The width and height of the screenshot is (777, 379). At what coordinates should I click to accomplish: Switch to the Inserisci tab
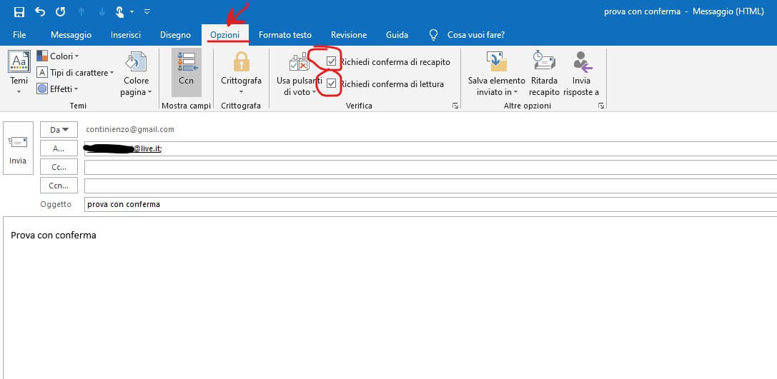(x=126, y=34)
